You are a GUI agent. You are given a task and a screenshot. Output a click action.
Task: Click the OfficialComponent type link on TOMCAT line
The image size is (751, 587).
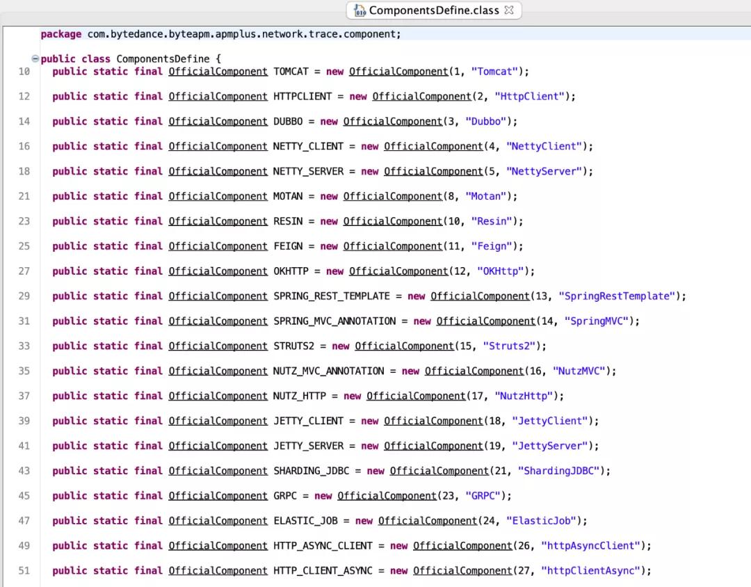(x=218, y=72)
